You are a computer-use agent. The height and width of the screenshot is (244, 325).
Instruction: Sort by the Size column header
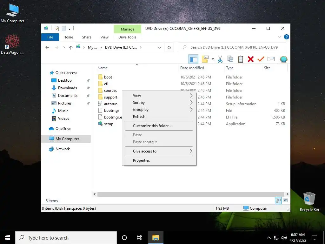(275, 68)
